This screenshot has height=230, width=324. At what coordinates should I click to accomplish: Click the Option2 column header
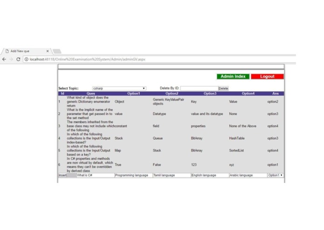click(x=172, y=94)
